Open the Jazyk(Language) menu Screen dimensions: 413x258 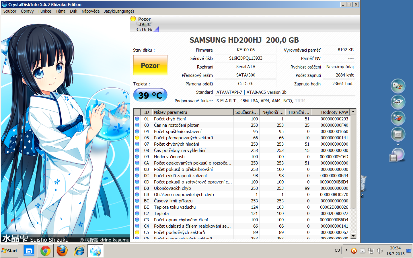(119, 11)
